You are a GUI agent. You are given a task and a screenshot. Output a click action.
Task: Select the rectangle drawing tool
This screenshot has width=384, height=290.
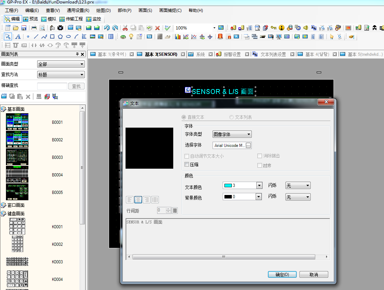[x=52, y=36]
